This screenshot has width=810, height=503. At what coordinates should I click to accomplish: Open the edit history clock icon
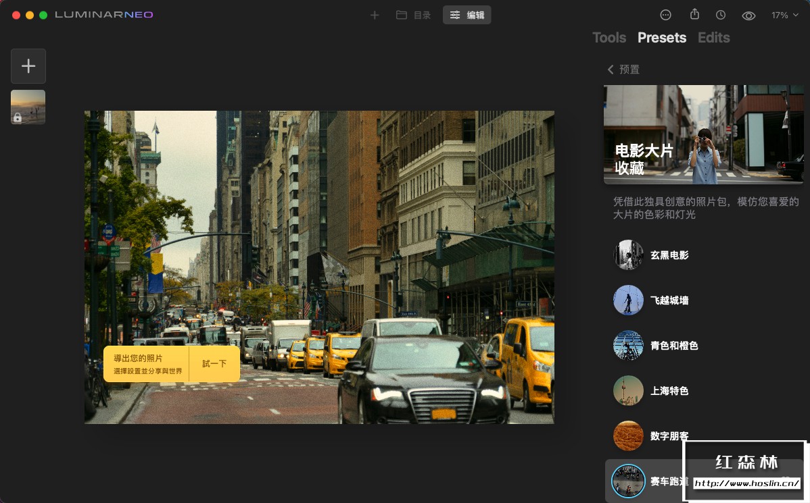tap(721, 15)
